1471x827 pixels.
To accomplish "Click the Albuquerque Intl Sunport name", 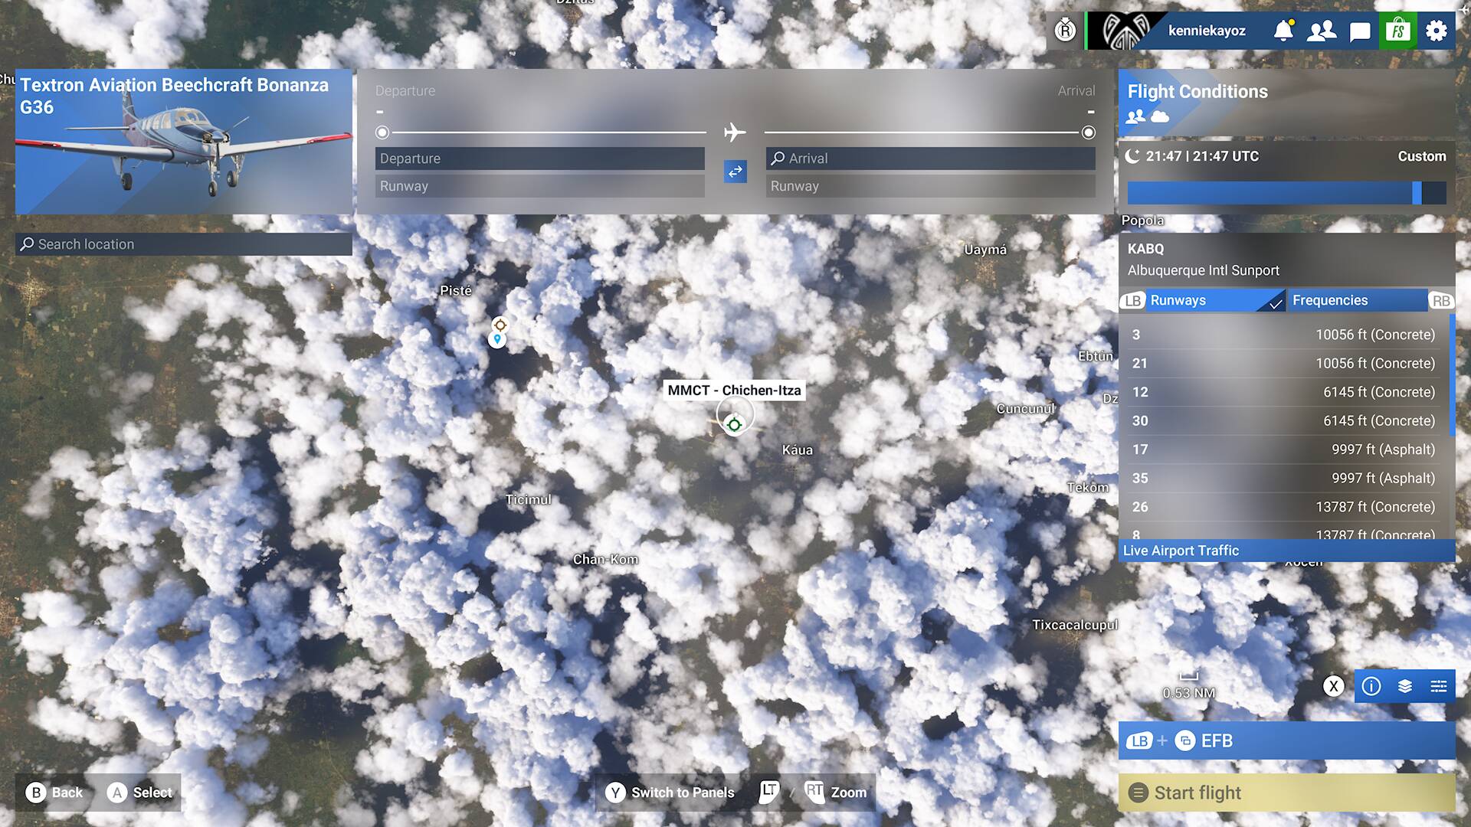I will pyautogui.click(x=1204, y=270).
